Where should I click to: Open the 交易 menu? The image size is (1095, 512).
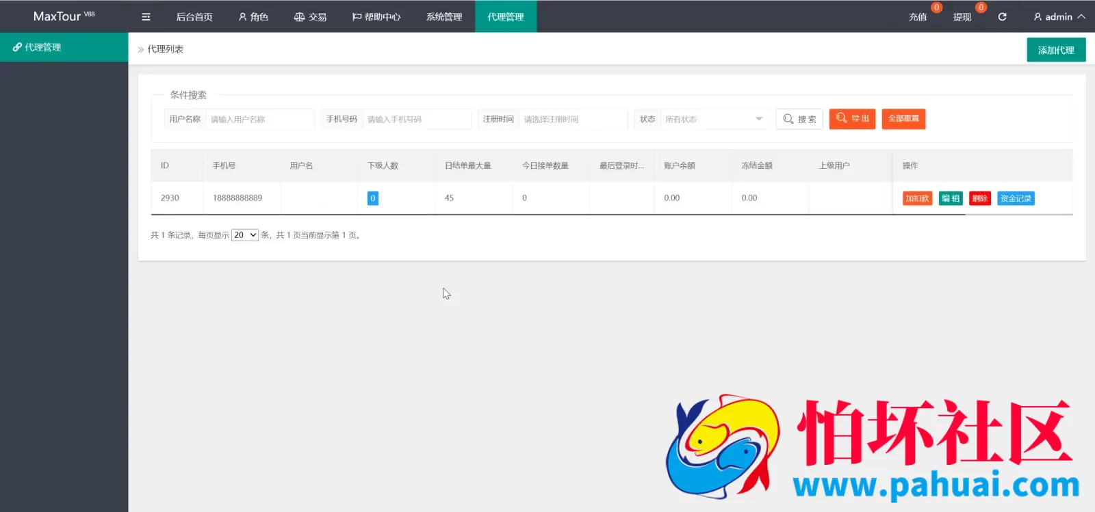pyautogui.click(x=310, y=16)
